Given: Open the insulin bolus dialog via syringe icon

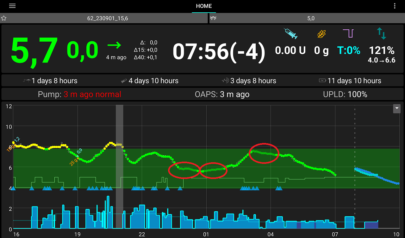Looking at the screenshot, I should coord(290,34).
